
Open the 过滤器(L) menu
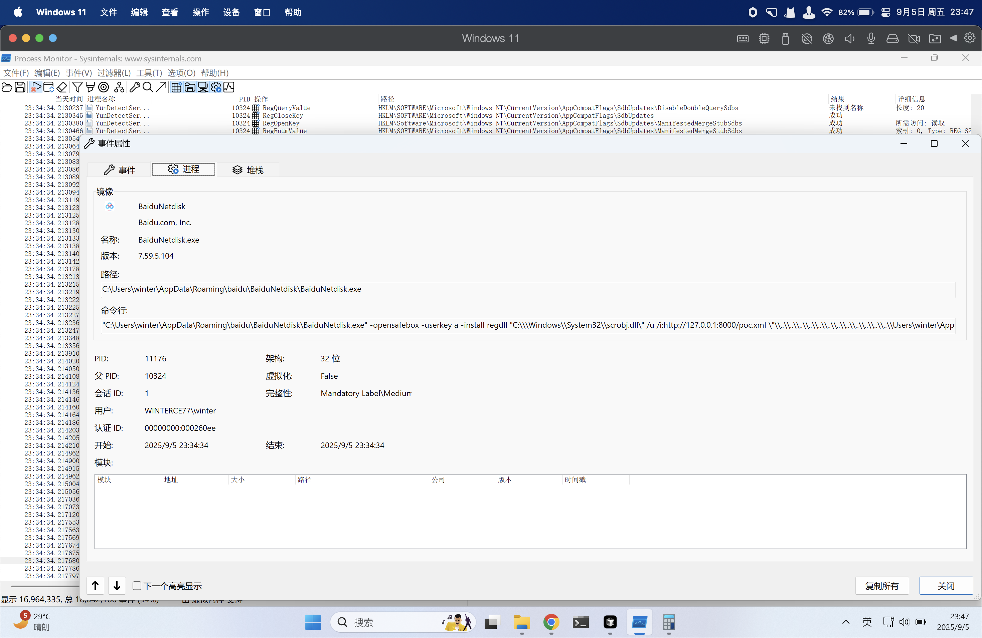tap(114, 73)
